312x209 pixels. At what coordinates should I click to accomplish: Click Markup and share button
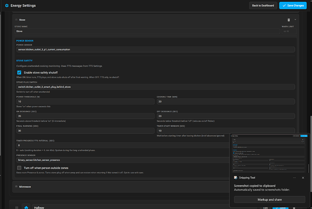point(269,200)
